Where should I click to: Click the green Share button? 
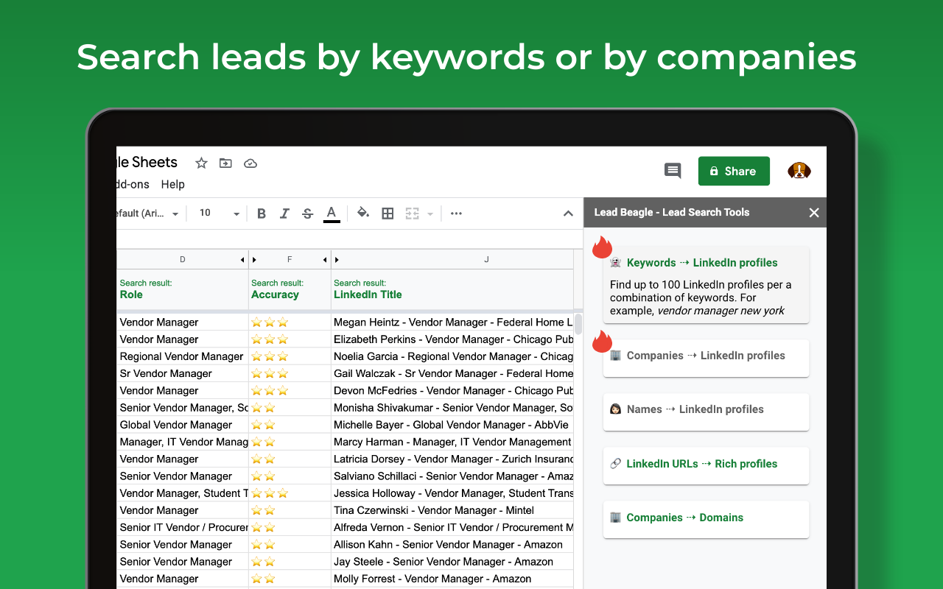734,171
